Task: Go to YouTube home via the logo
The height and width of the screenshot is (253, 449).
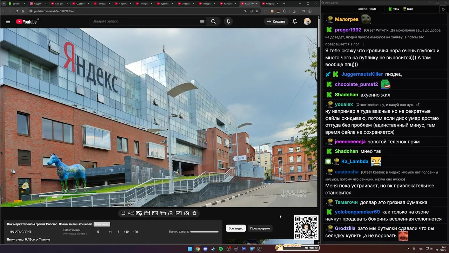Action: tap(26, 21)
